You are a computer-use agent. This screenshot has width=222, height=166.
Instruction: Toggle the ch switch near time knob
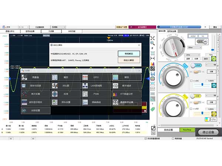[x=202, y=42]
